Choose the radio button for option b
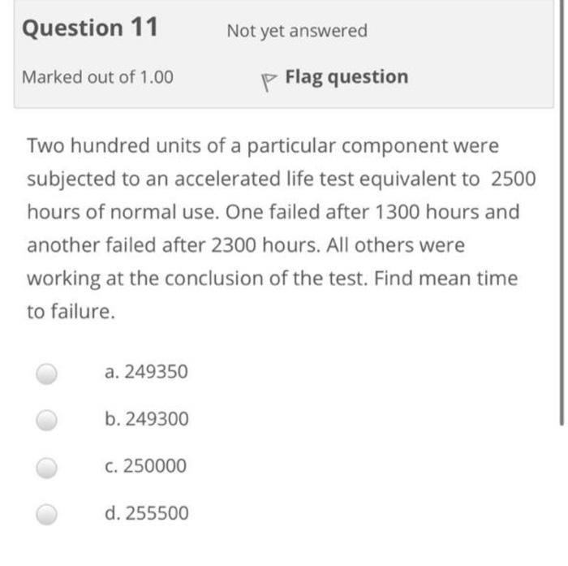Viewport: 568px width, 566px height. point(47,420)
